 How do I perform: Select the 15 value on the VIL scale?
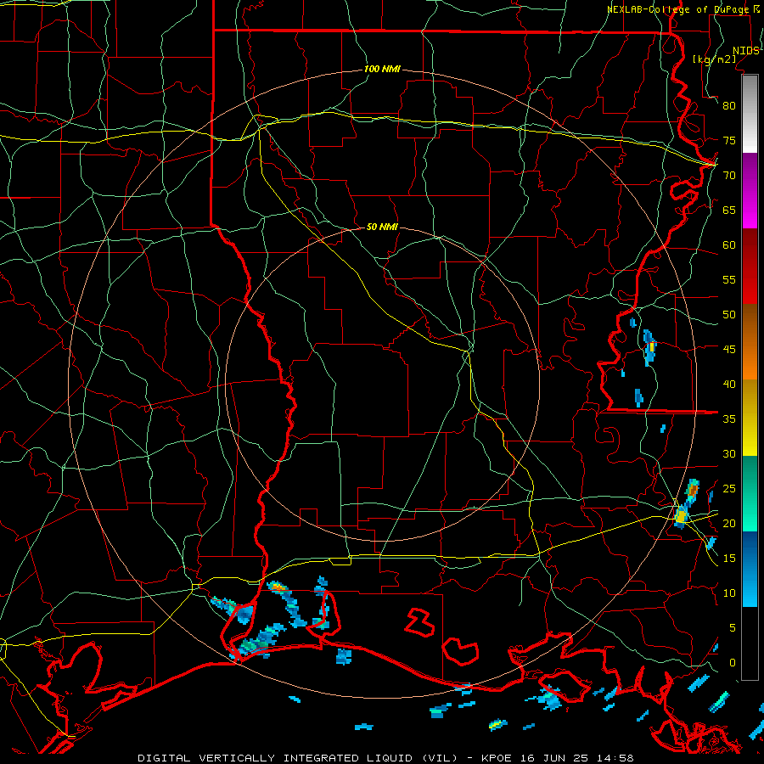click(x=729, y=558)
